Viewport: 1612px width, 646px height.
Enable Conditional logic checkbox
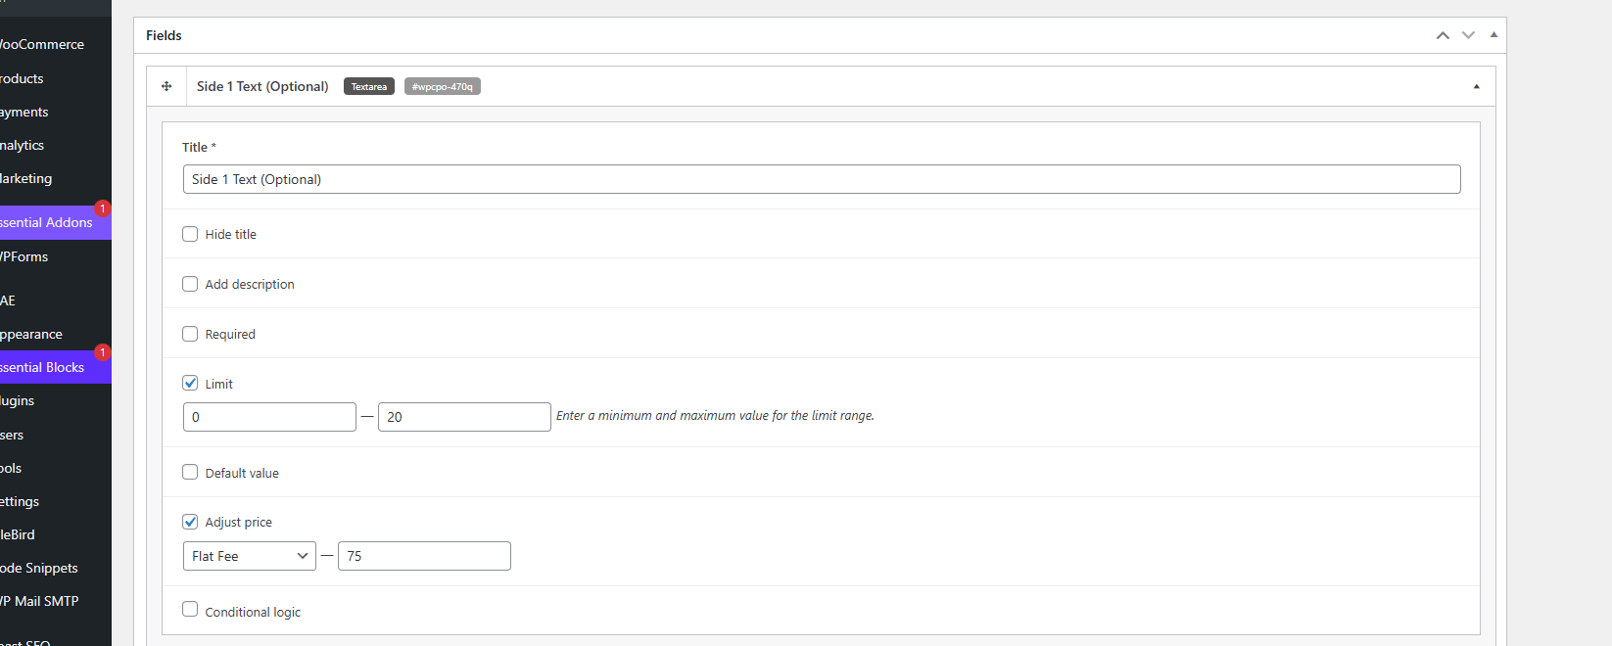coord(190,610)
